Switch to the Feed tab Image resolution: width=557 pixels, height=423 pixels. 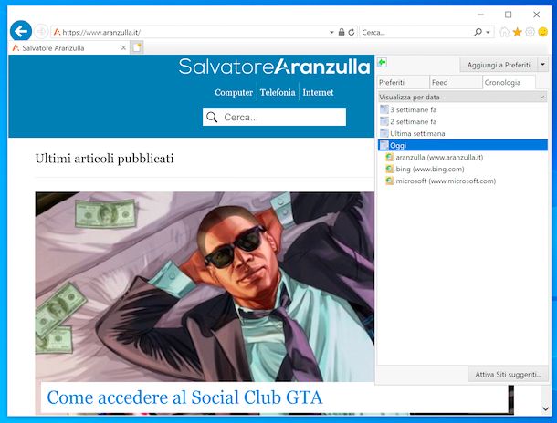(456, 82)
